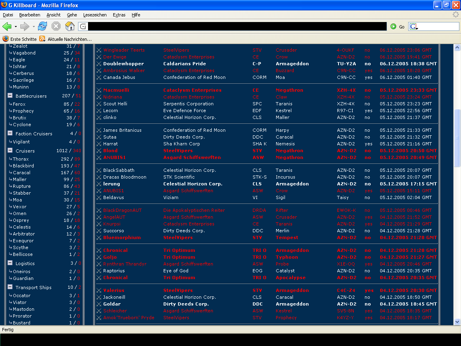This screenshot has width=461, height=346.
Task: Open corporation link Die Apokalyptischen Reiter
Action: [194, 210]
